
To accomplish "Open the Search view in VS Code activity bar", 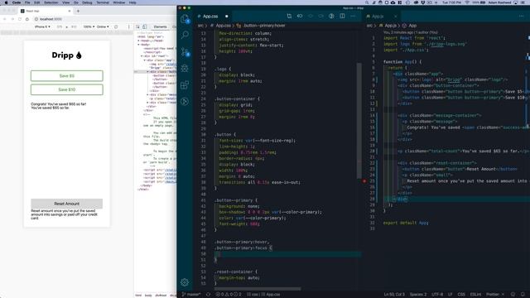I will pos(185,35).
